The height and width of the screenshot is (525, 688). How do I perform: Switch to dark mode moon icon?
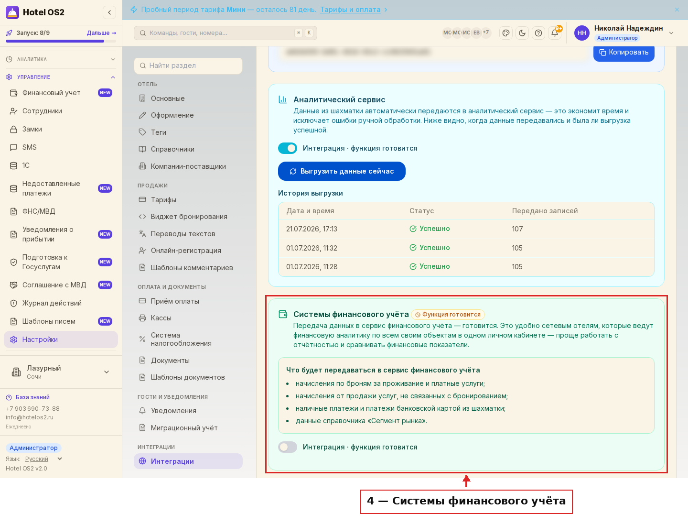(522, 33)
